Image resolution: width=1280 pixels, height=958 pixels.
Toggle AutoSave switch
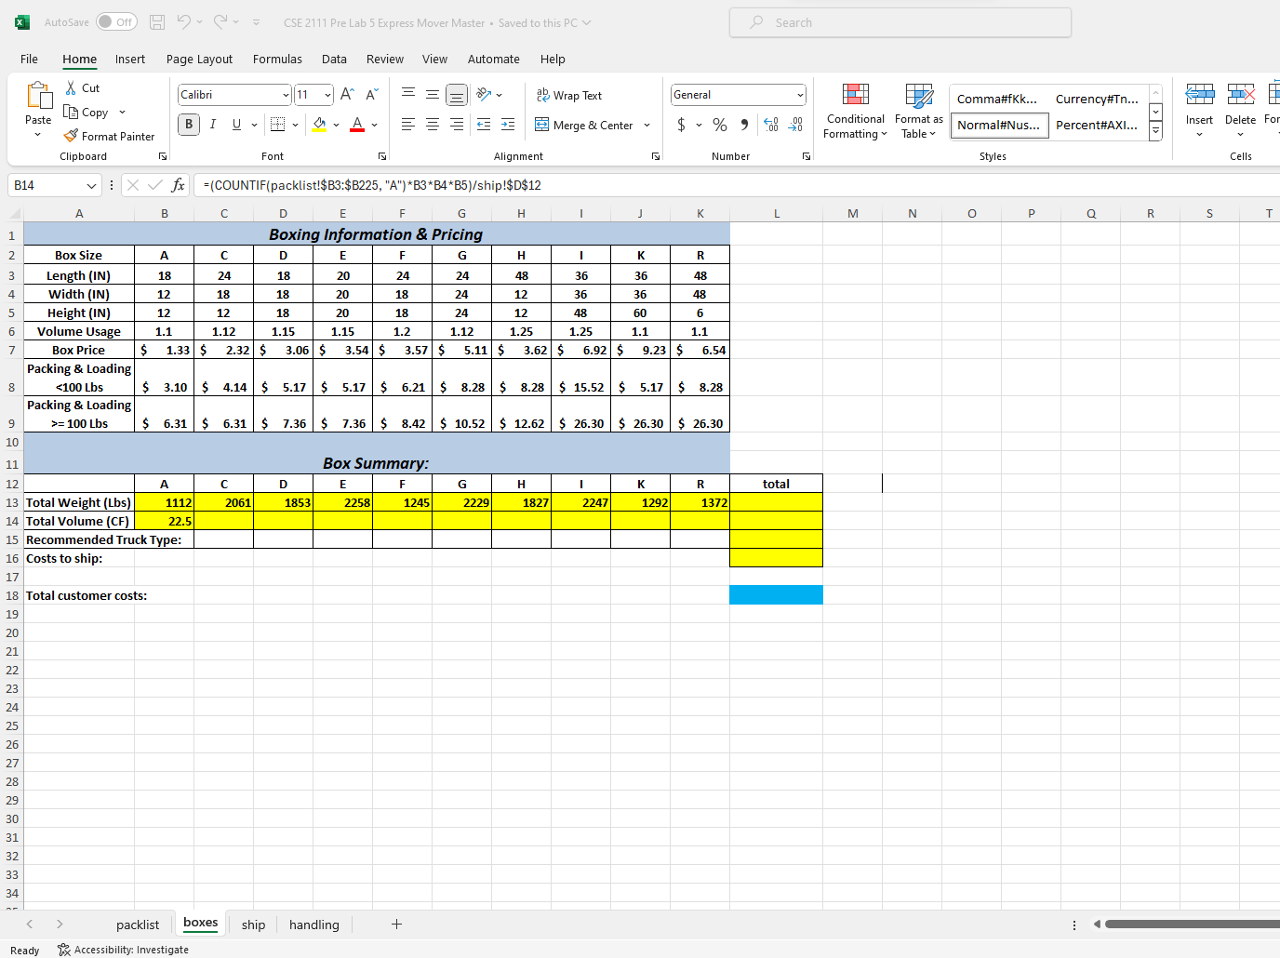116,22
